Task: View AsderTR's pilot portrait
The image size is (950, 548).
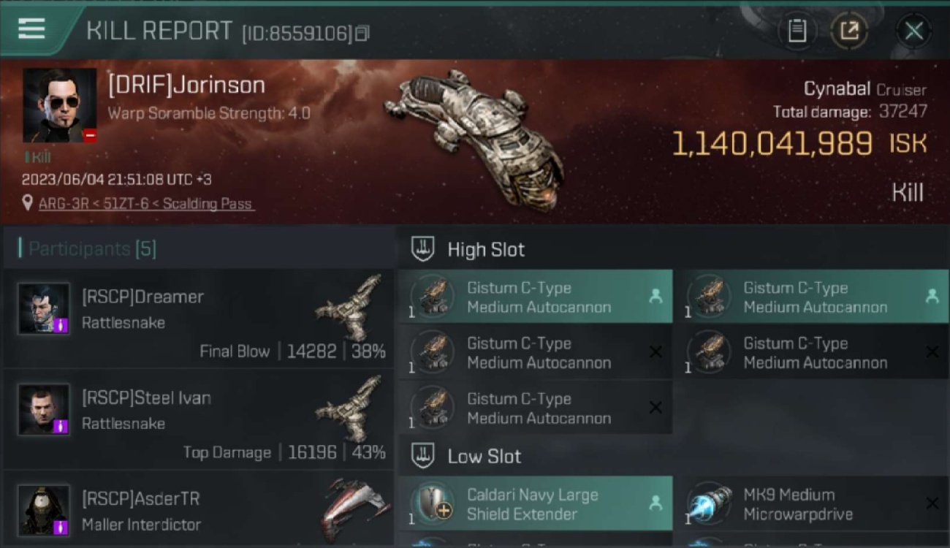Action: pos(44,511)
